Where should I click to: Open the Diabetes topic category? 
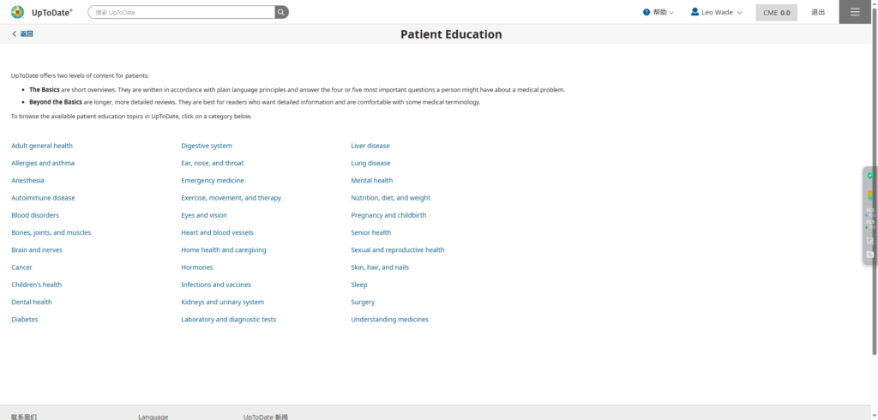pyautogui.click(x=25, y=319)
